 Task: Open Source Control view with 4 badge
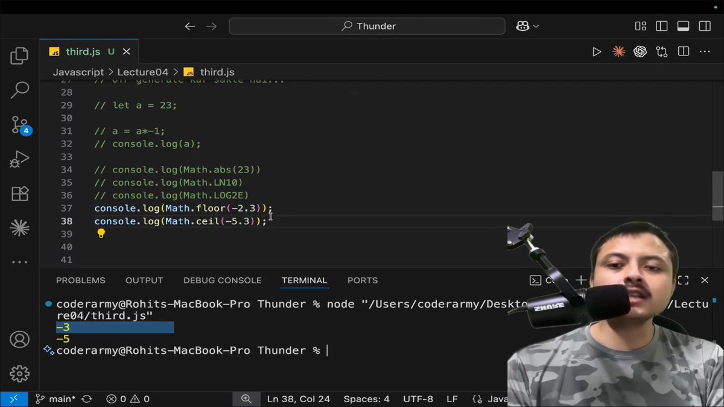click(21, 125)
